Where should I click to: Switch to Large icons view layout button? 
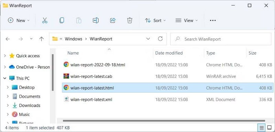[269, 128]
